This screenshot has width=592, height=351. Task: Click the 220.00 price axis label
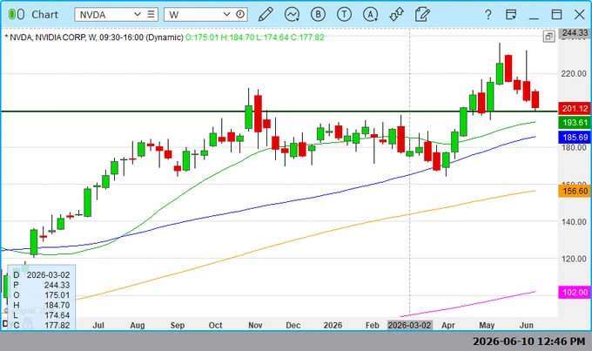tap(574, 73)
